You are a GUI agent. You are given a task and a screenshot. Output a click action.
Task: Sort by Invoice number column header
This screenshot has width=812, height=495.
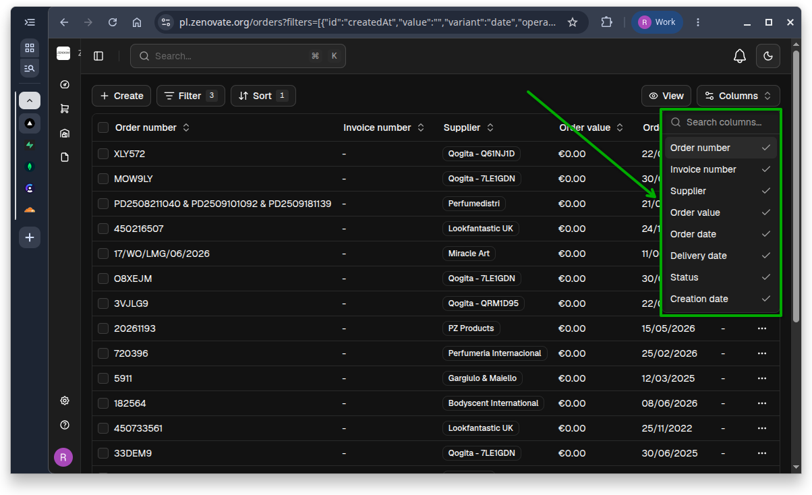click(x=384, y=127)
